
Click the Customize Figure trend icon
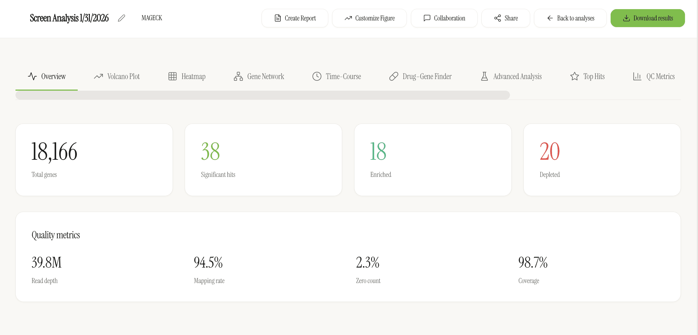[348, 18]
